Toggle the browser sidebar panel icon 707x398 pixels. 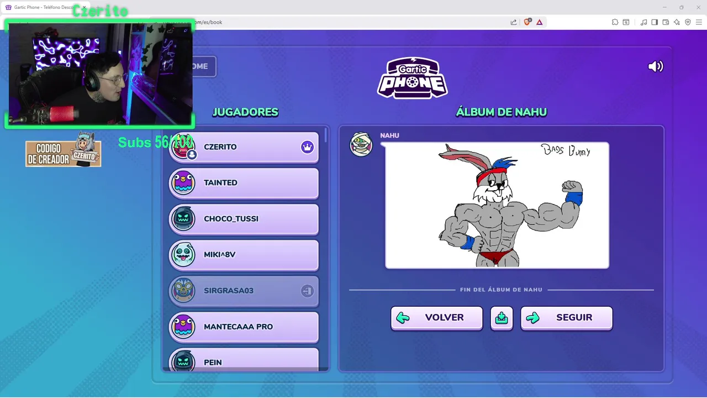point(655,22)
